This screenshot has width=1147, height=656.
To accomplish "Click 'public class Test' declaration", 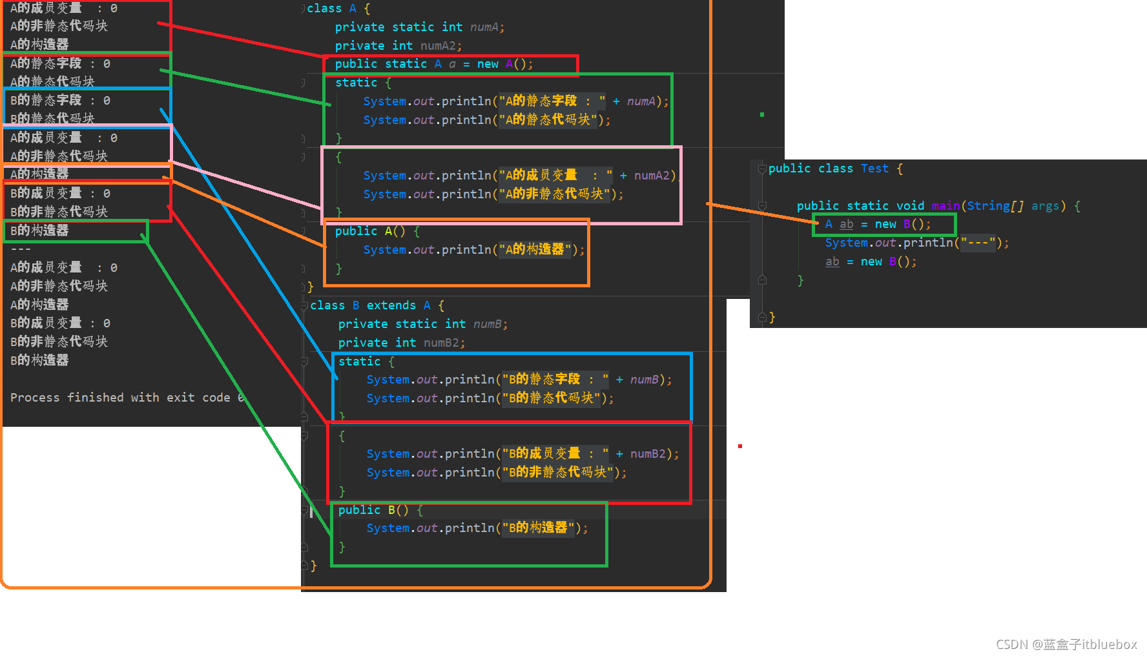I will tap(836, 169).
